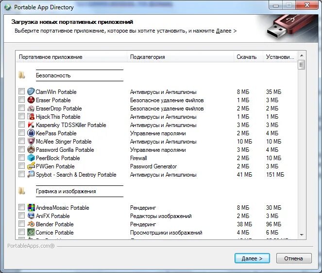Enable the HijackThis Portable checkbox
Viewport: 322px width, 273px height.
coord(21,116)
